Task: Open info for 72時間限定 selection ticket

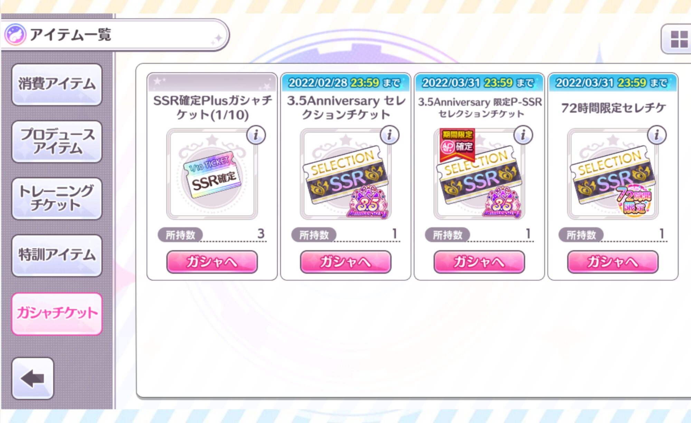Action: (657, 135)
